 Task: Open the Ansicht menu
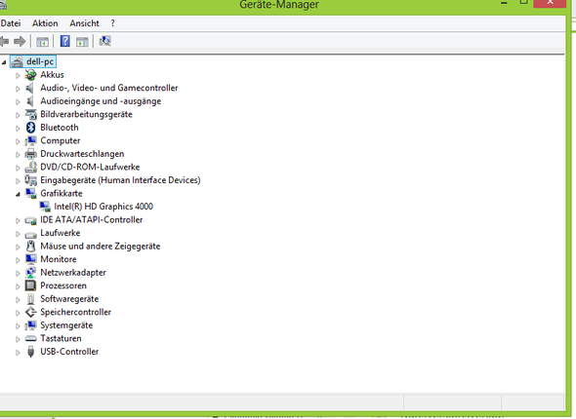[85, 23]
